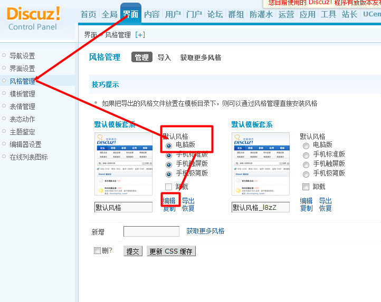This screenshot has height=302, width=381.
Task: Select 手机标准版 radio for 默认风格_l8zZ
Action: click(306, 155)
